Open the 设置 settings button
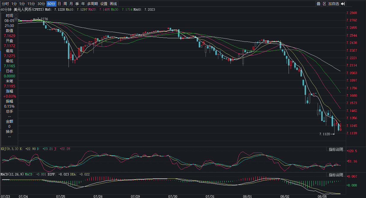The width and height of the screenshot is (366, 198). pos(104,4)
